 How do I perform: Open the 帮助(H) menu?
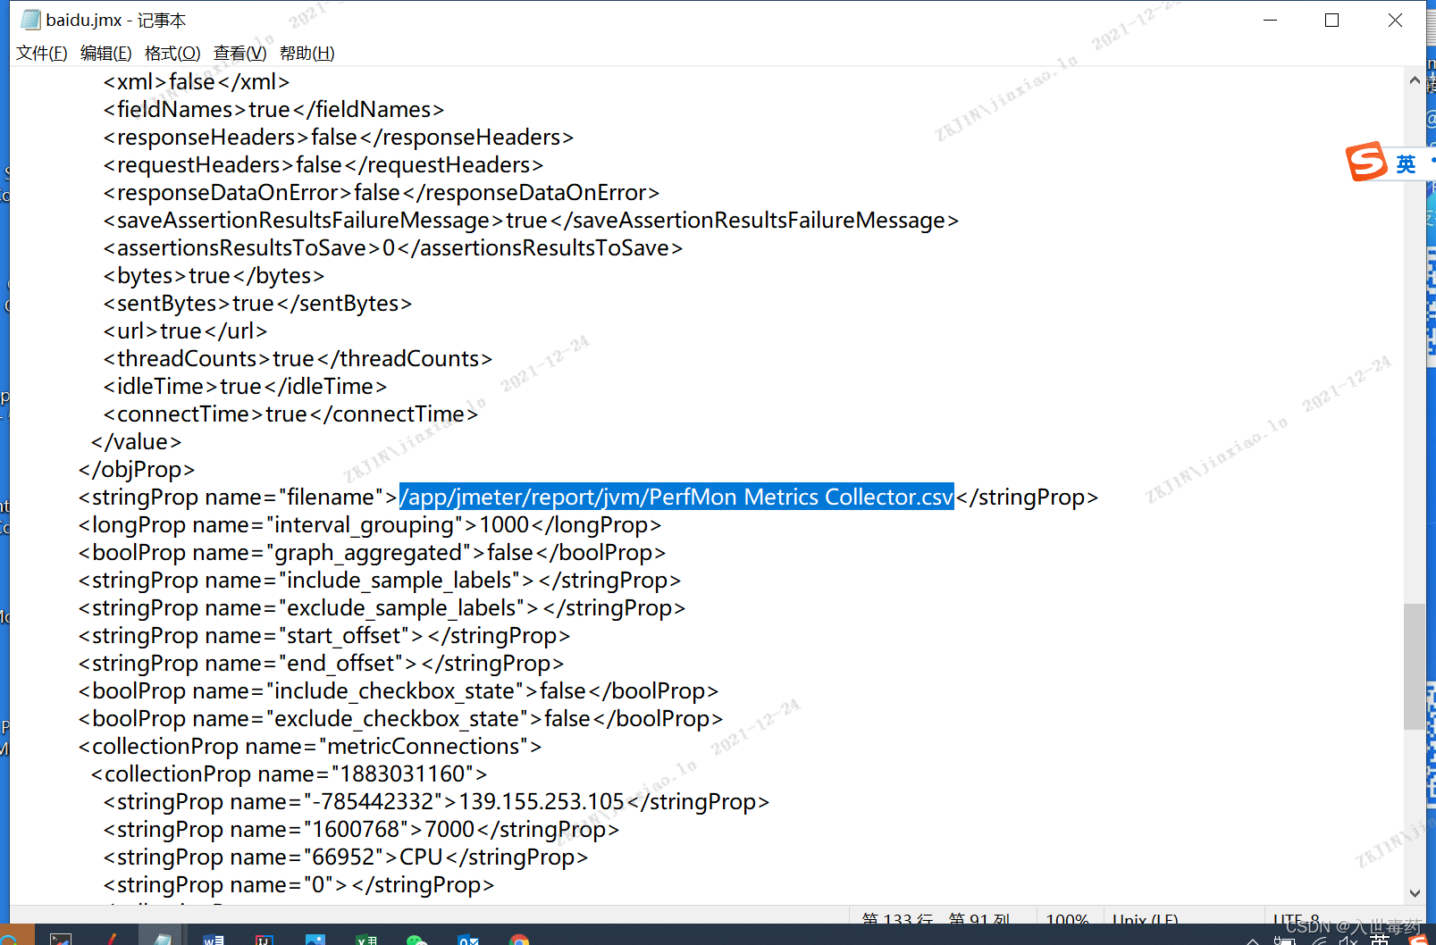pos(307,54)
